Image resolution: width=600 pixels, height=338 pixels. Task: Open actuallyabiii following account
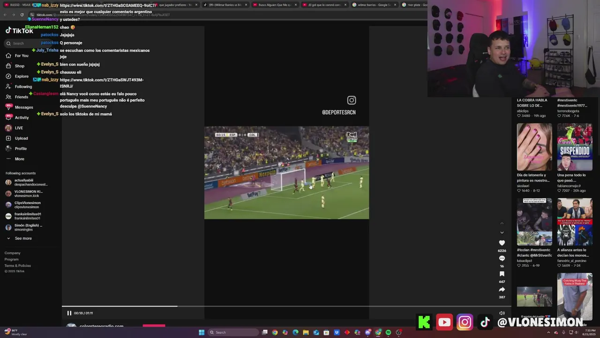click(x=27, y=182)
